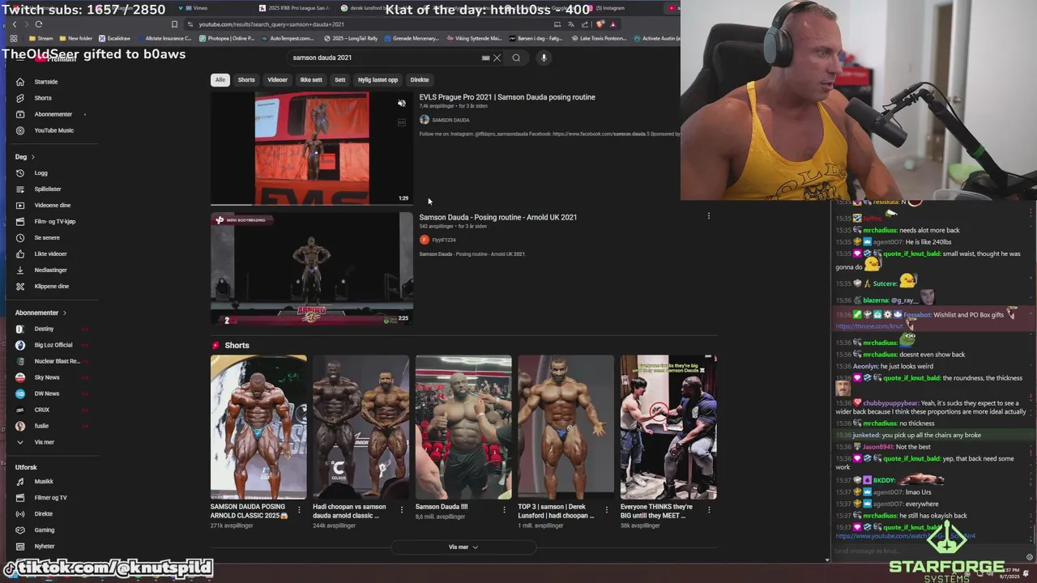Click the search magnifier button

coord(516,57)
